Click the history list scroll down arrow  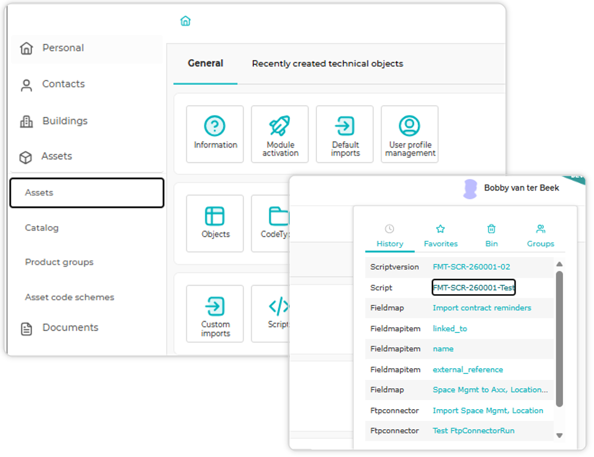[x=560, y=436]
